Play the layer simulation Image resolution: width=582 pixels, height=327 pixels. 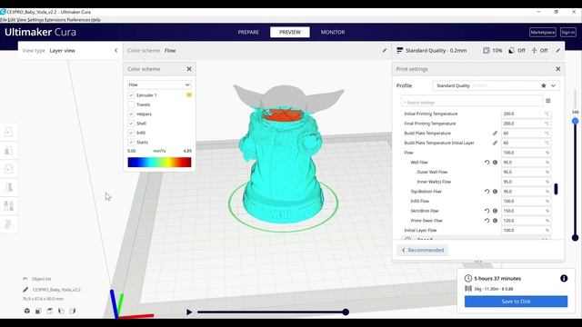click(x=189, y=312)
